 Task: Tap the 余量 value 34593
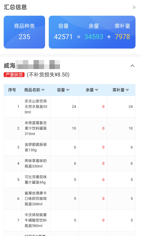[x=94, y=37]
